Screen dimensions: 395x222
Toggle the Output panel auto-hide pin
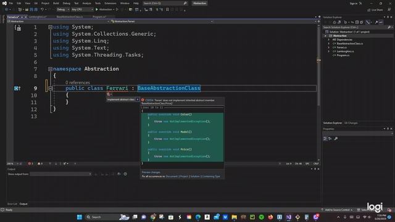tap(315, 169)
